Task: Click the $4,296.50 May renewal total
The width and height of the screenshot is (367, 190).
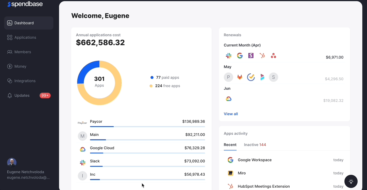Action: (334, 79)
